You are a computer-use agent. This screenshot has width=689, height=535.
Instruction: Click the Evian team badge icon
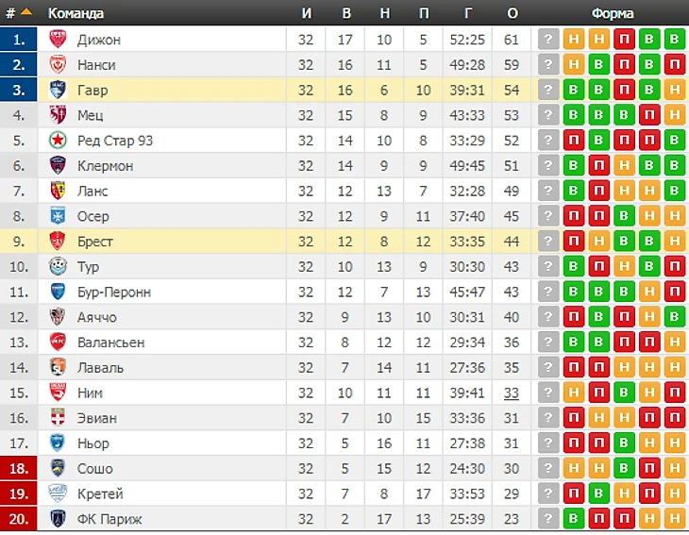[58, 418]
